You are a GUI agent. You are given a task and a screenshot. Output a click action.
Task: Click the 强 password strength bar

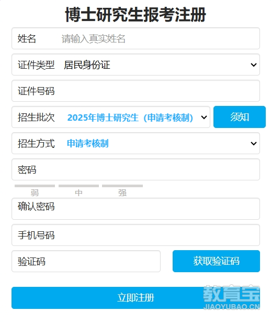(122, 186)
